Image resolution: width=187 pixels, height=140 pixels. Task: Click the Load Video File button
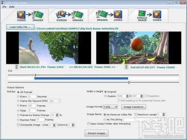click(20, 27)
